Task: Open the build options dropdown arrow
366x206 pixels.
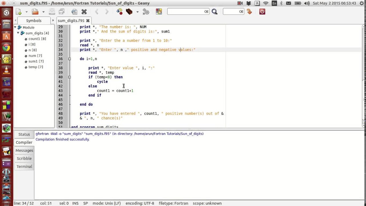Action: coord(137,12)
